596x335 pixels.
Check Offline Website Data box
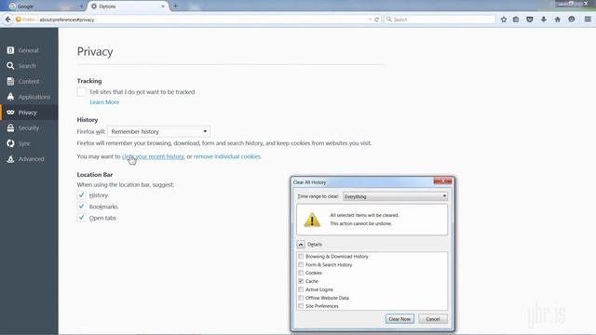tap(301, 298)
